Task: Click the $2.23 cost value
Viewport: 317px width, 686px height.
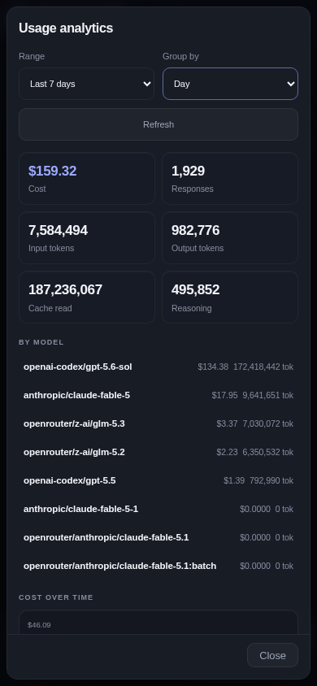Action: 227,452
